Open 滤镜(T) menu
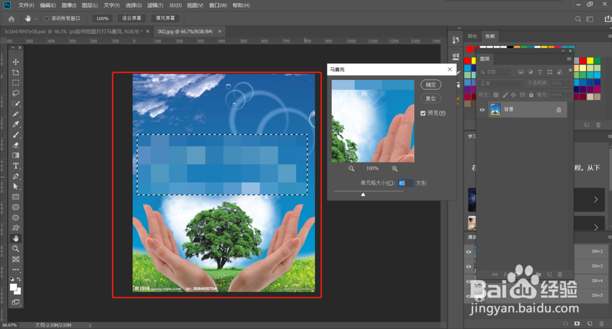Screen dimensions: 612x329 pos(155,5)
